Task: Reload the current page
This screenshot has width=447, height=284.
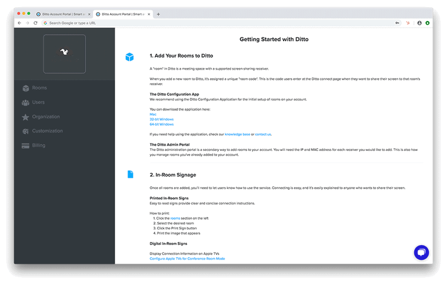Action: click(35, 23)
